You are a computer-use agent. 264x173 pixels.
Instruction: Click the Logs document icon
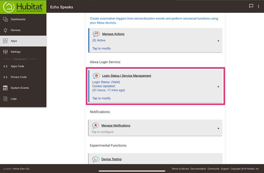pyautogui.click(x=5, y=99)
